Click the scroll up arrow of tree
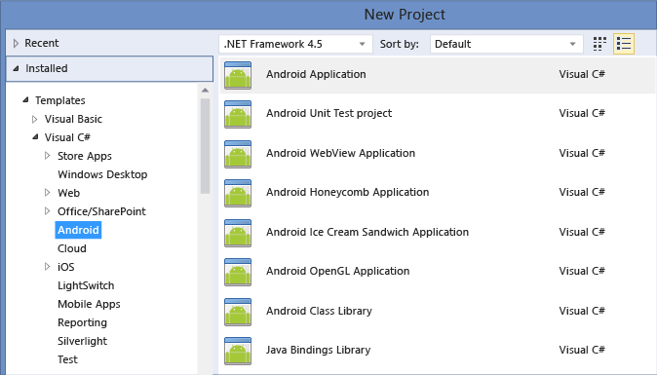Viewport: 657px width, 375px height. point(205,90)
